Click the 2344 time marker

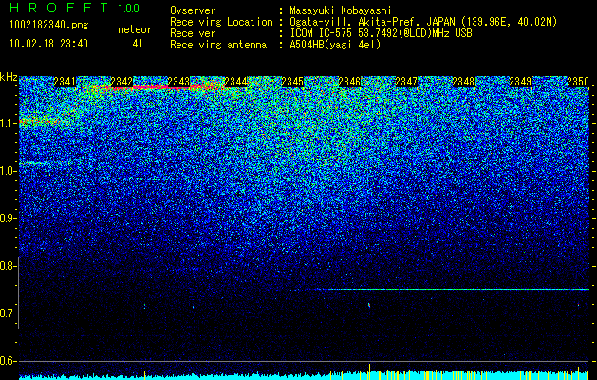[235, 82]
